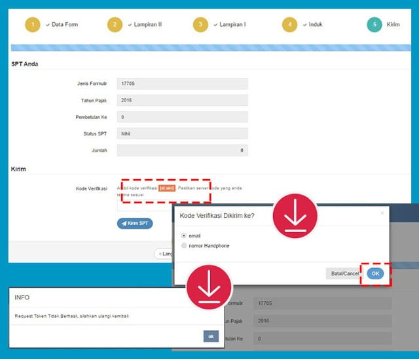This screenshot has height=359, width=419.
Task: Click the 'Kode Verifikasi Dikirim ke?' dialog title
Action: coord(217,216)
